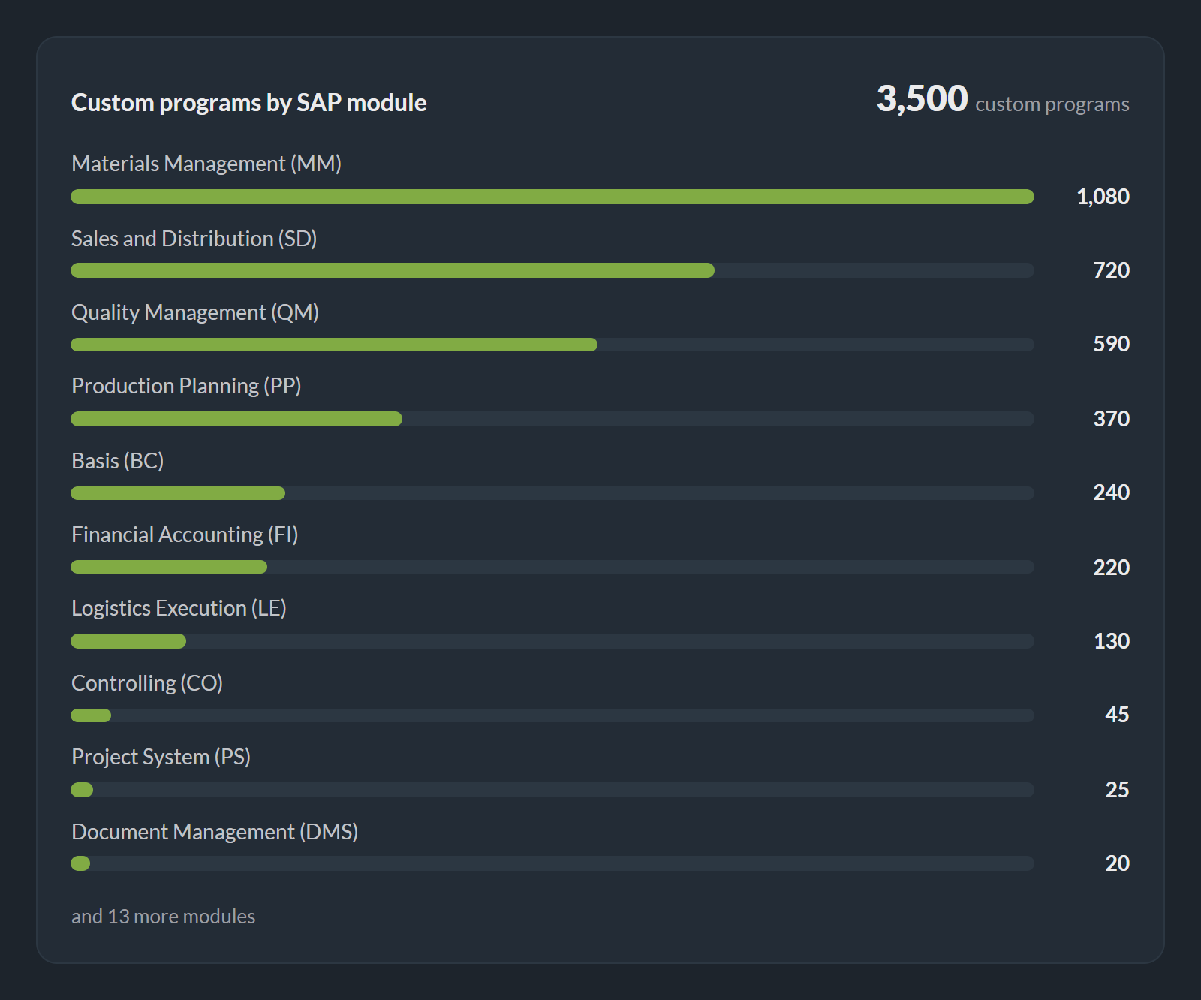Select the 'Basis (BC)' label
The height and width of the screenshot is (1000, 1201).
click(x=118, y=461)
